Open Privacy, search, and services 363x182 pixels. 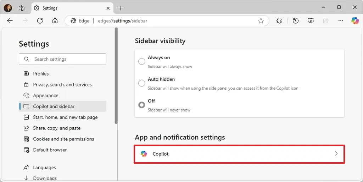(x=62, y=85)
